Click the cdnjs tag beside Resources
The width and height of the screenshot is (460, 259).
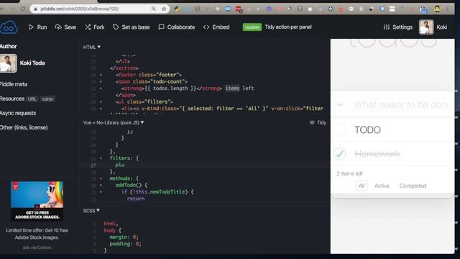click(47, 99)
